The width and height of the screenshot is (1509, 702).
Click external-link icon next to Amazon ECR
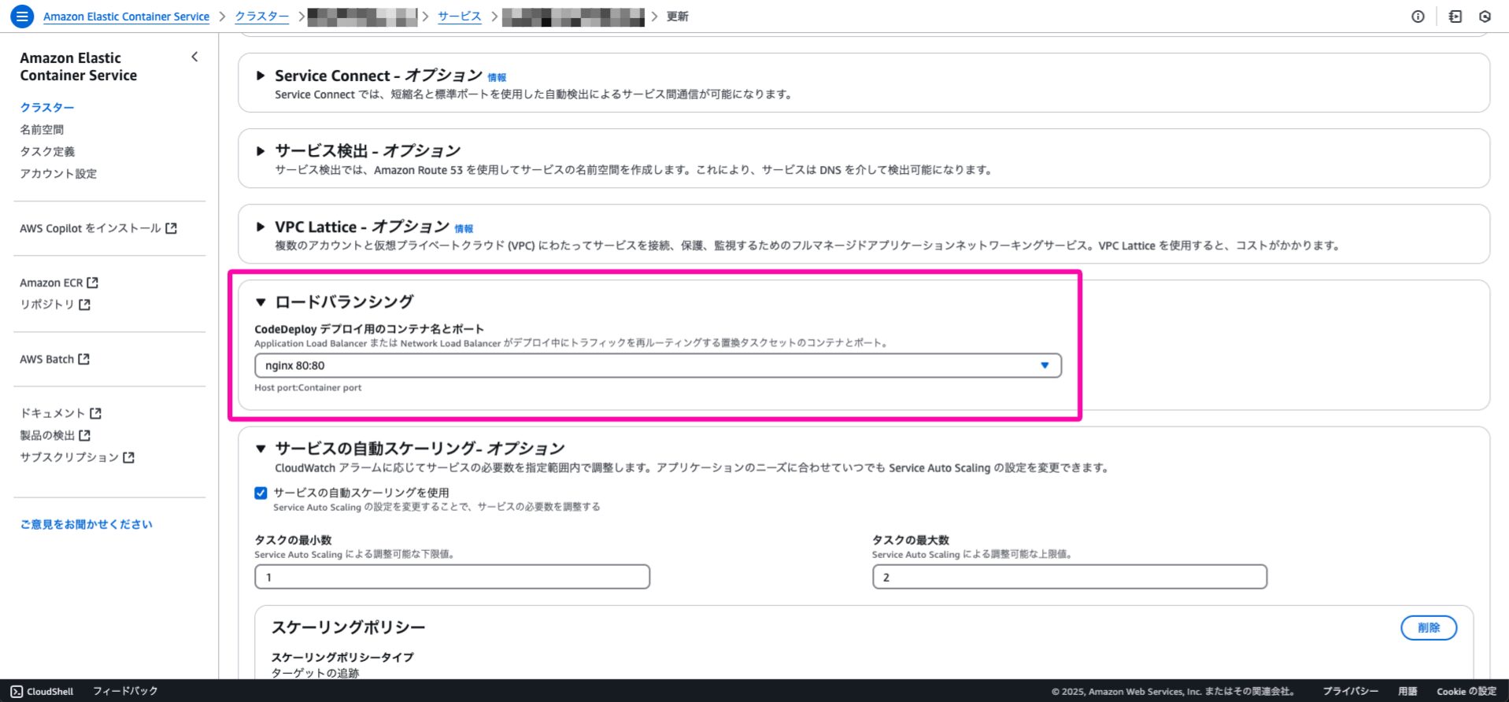pyautogui.click(x=92, y=283)
